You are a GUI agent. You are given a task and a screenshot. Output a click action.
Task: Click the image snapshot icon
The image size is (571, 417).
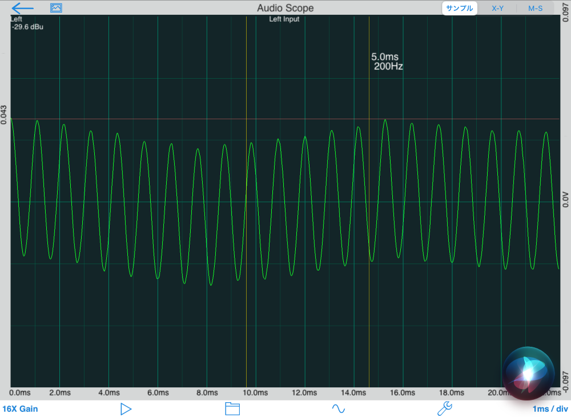pos(56,8)
